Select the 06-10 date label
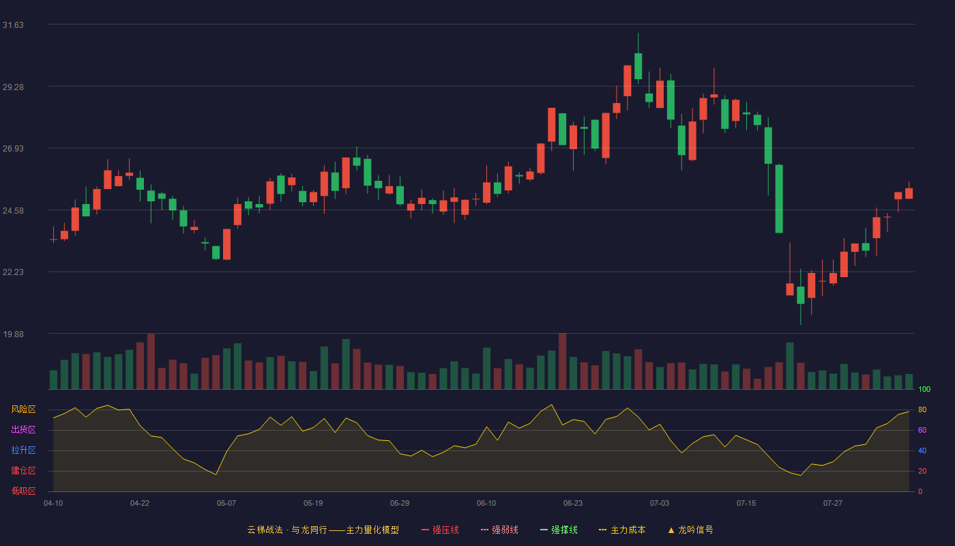This screenshot has height=546, width=955. click(x=486, y=503)
